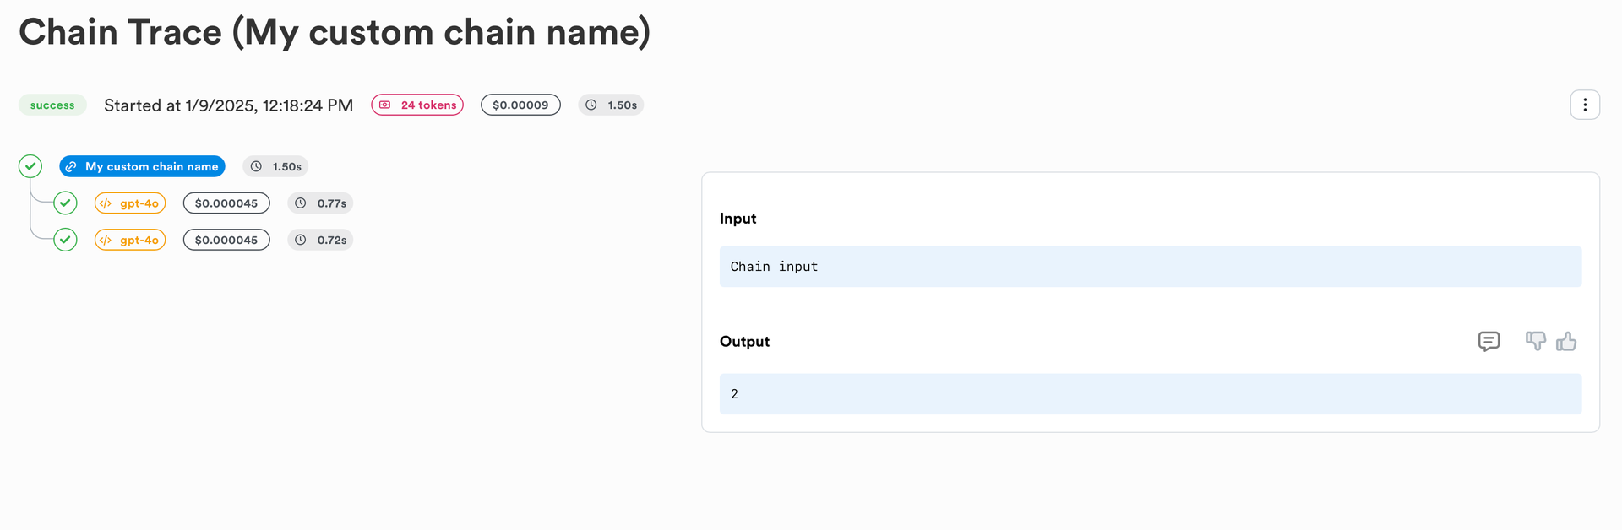
Task: Click the thumbs up feedback icon
Action: [1566, 341]
